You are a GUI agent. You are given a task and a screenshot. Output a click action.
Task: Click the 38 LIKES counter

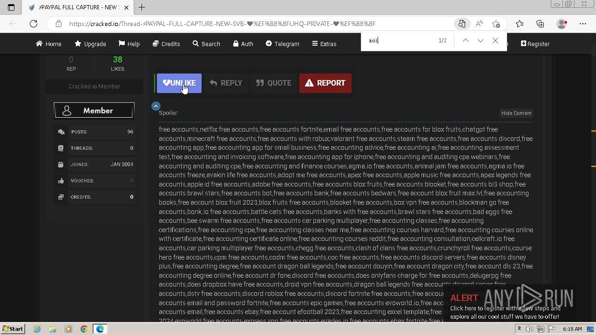(x=117, y=63)
